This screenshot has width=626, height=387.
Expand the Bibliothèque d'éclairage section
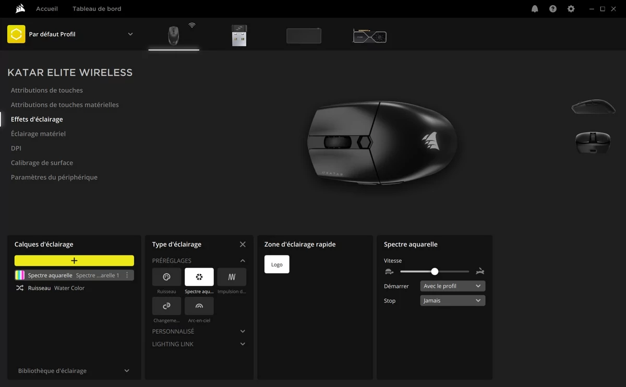(127, 371)
